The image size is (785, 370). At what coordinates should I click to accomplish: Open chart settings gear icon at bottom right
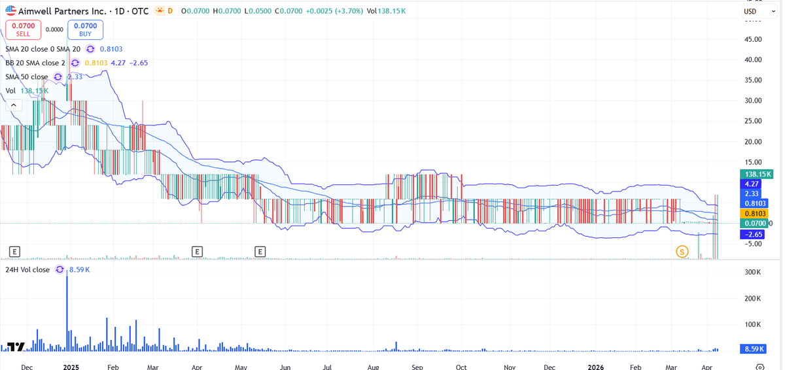tap(760, 367)
